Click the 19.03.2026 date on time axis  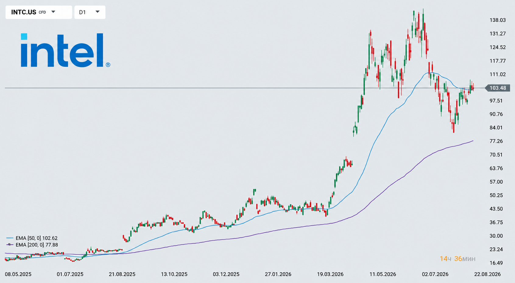330,274
